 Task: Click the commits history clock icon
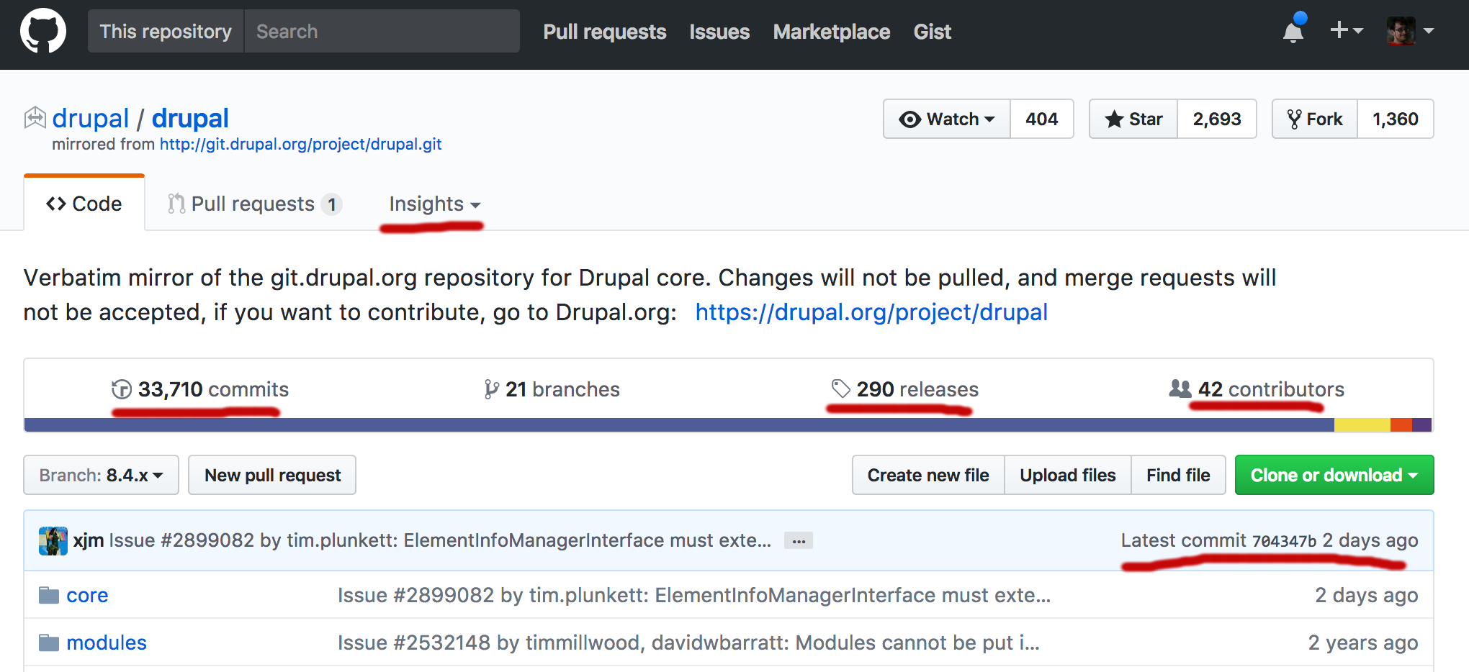[122, 389]
